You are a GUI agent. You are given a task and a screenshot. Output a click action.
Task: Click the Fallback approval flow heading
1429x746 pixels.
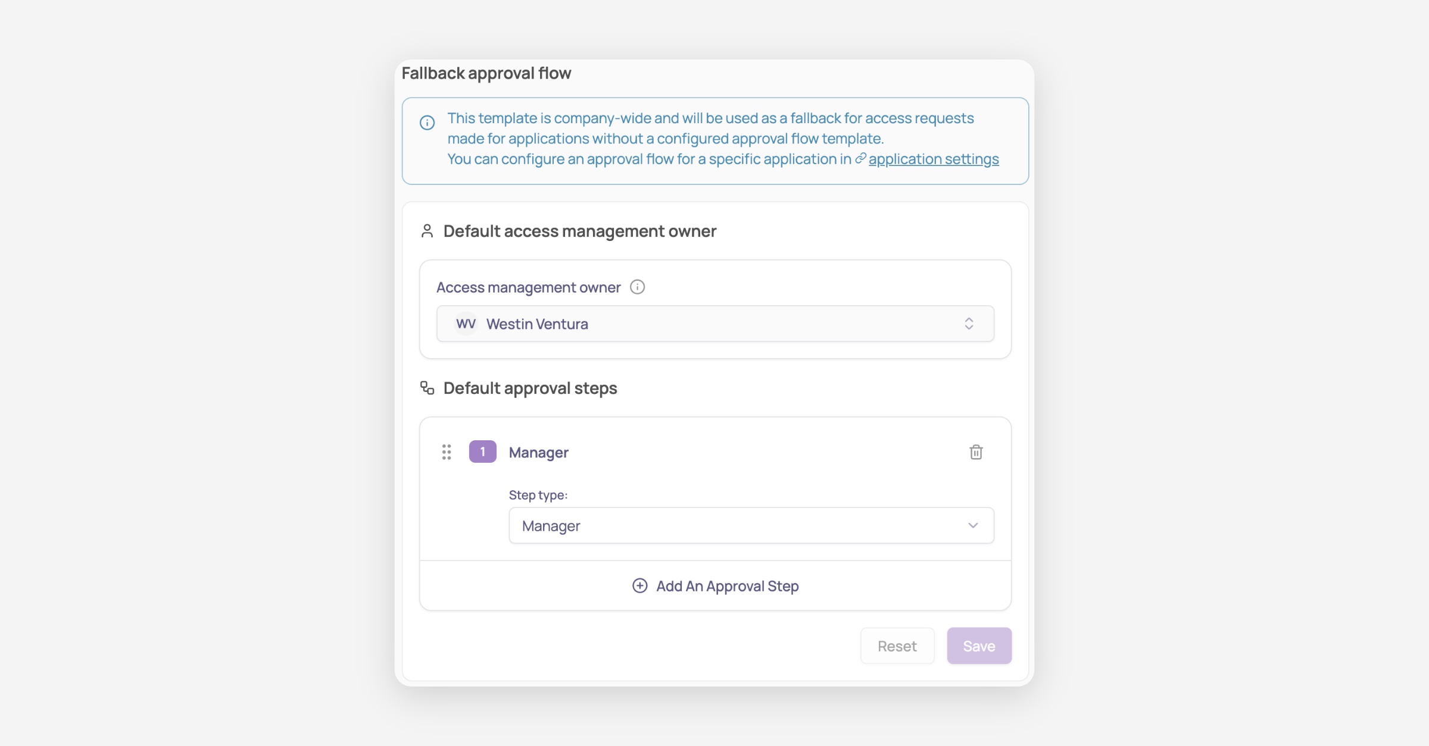coord(486,73)
